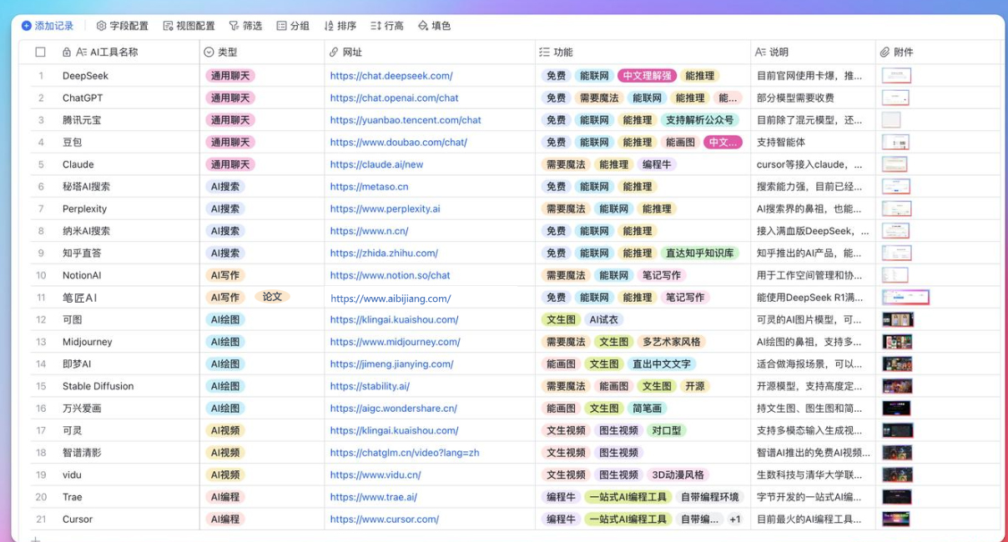Click the +1 tag overflow in Cursor row
This screenshot has height=542, width=1008.
pyautogui.click(x=734, y=519)
